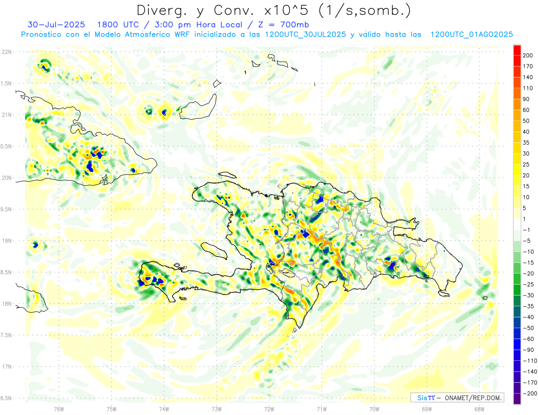Viewport: 538px width, 415px height.
Task: Click the "70W" longitude label
Action: (x=374, y=410)
